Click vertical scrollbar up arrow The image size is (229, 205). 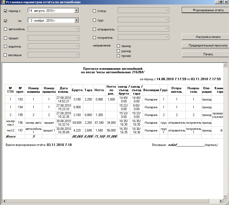click(x=225, y=65)
